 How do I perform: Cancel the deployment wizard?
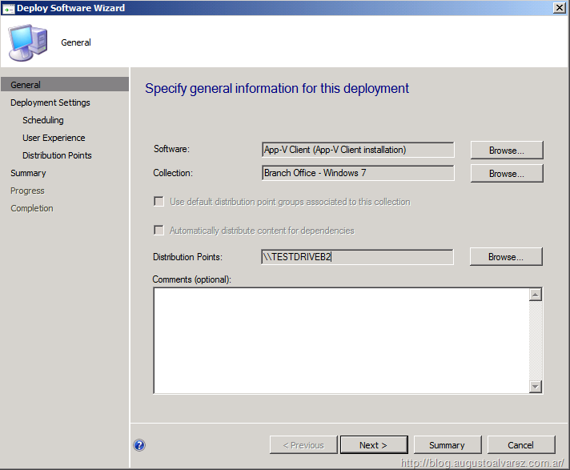coord(520,445)
